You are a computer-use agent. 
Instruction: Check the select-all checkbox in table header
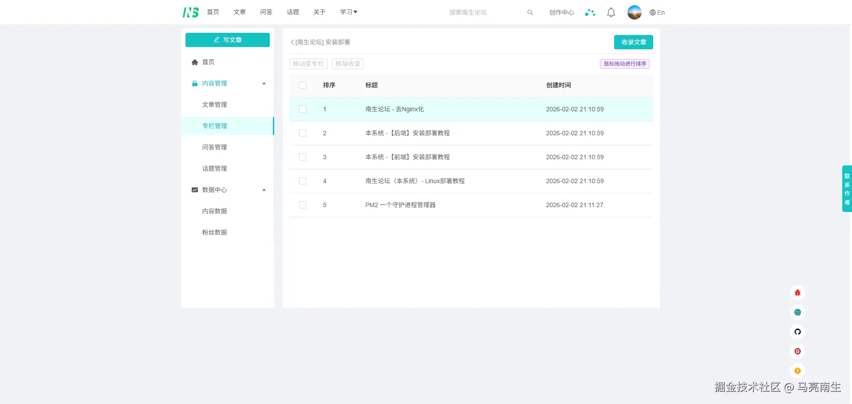(303, 85)
